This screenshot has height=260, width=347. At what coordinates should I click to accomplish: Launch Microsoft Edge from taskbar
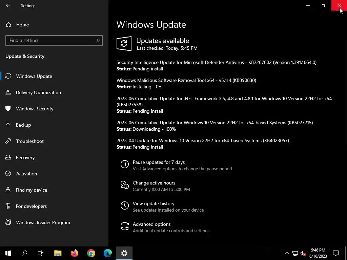tap(108, 253)
